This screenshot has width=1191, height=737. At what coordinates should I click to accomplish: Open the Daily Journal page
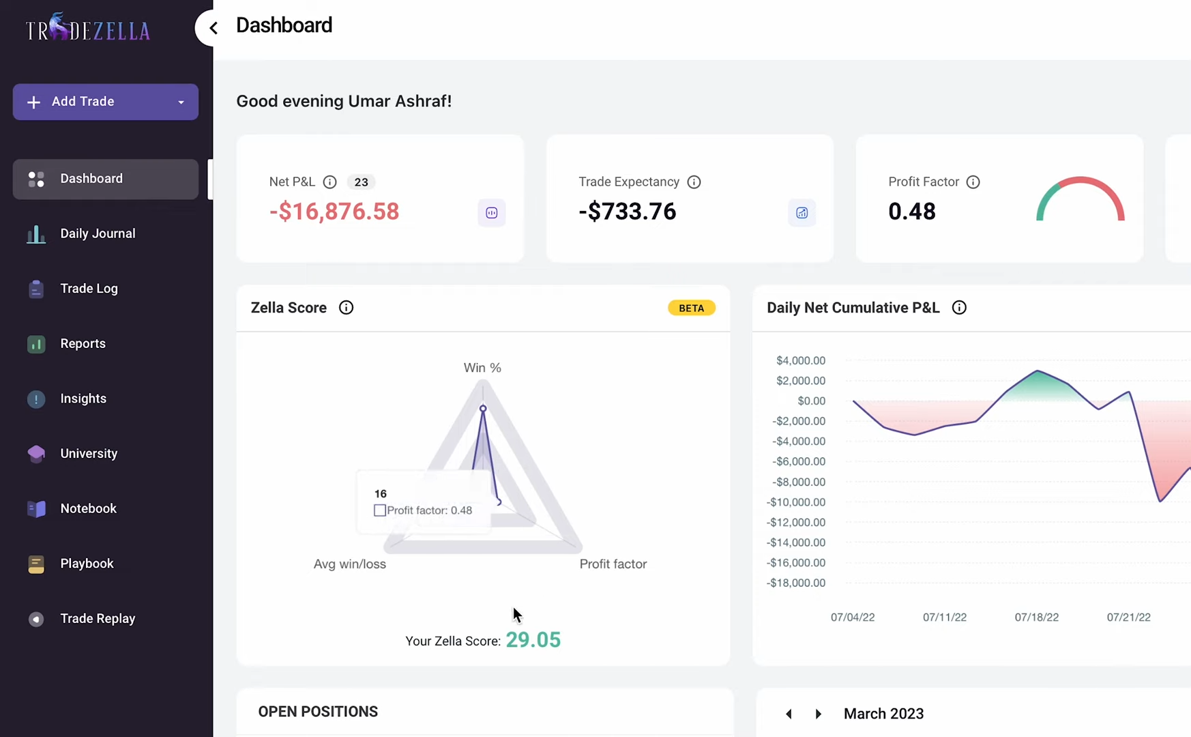[x=98, y=234]
